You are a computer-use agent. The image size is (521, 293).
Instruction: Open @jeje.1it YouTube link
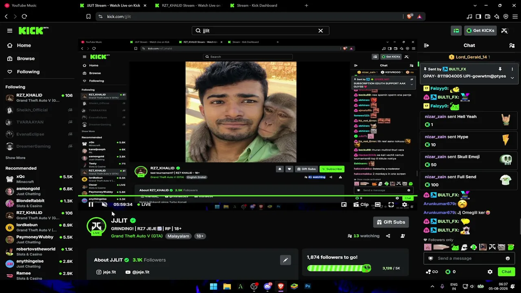click(137, 272)
